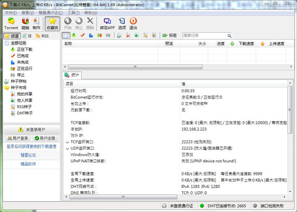Filter unfinished tasks with blue block icon
297x212 pixels.
[91, 36]
